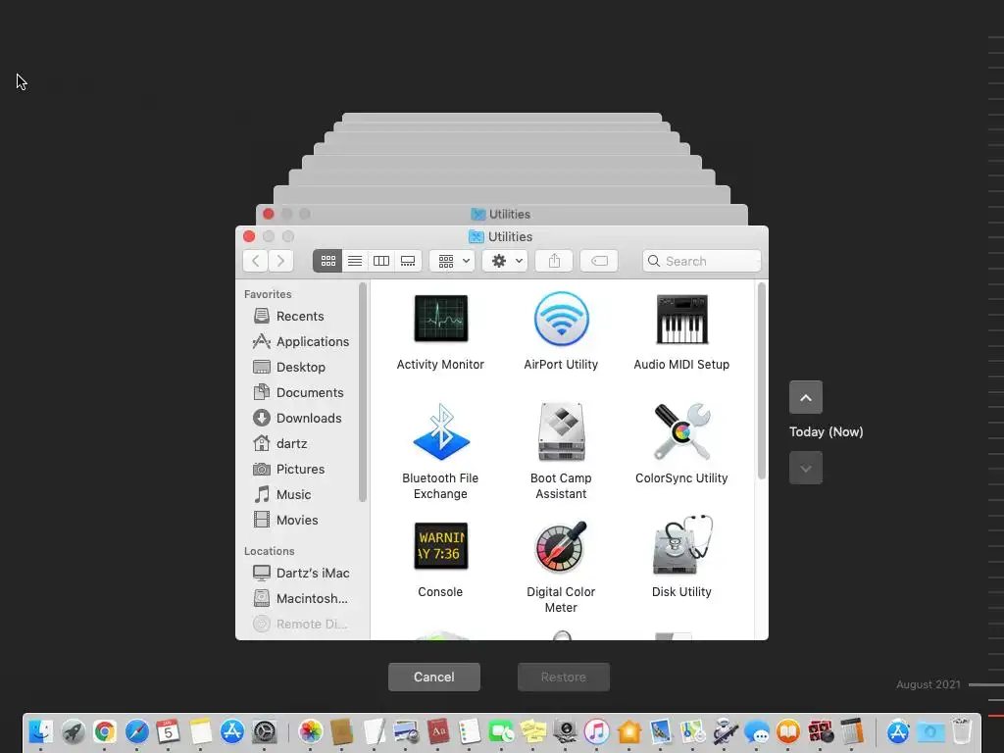Open the group-by arrangement dropdown

453,261
